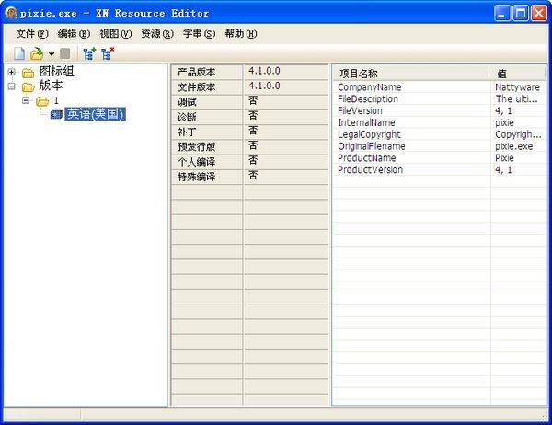Click the grayed Save toolbar icon

pyautogui.click(x=65, y=54)
